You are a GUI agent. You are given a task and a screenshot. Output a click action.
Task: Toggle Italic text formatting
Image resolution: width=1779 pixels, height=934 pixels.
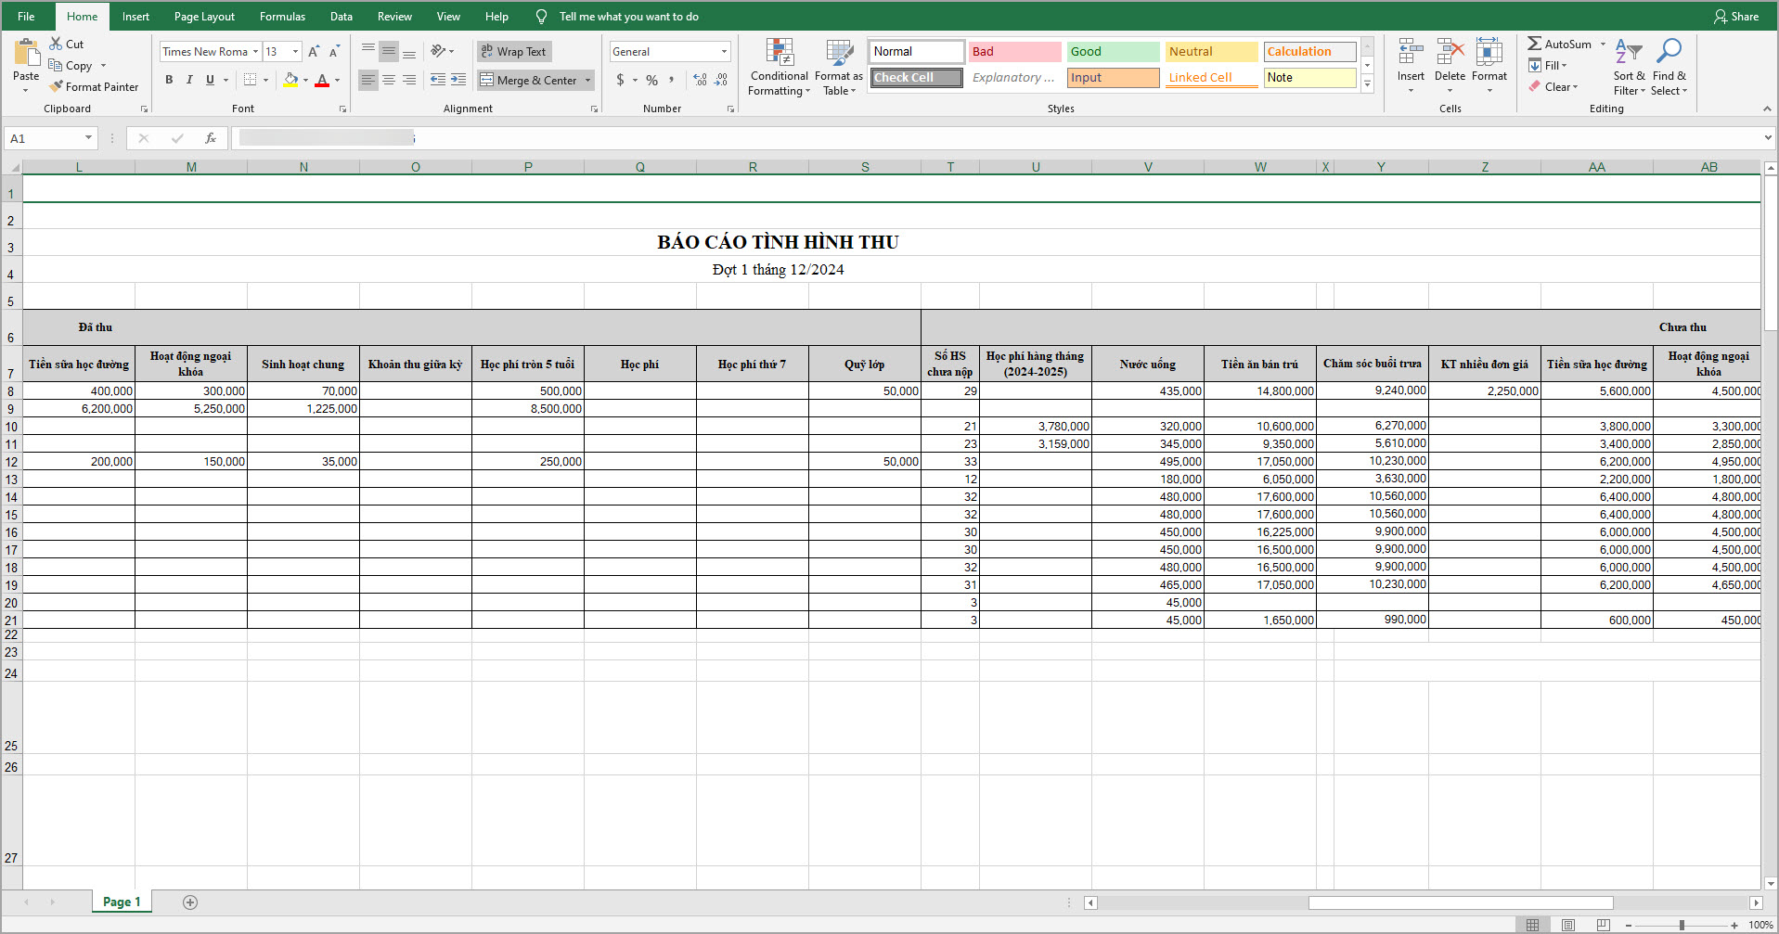tap(189, 81)
